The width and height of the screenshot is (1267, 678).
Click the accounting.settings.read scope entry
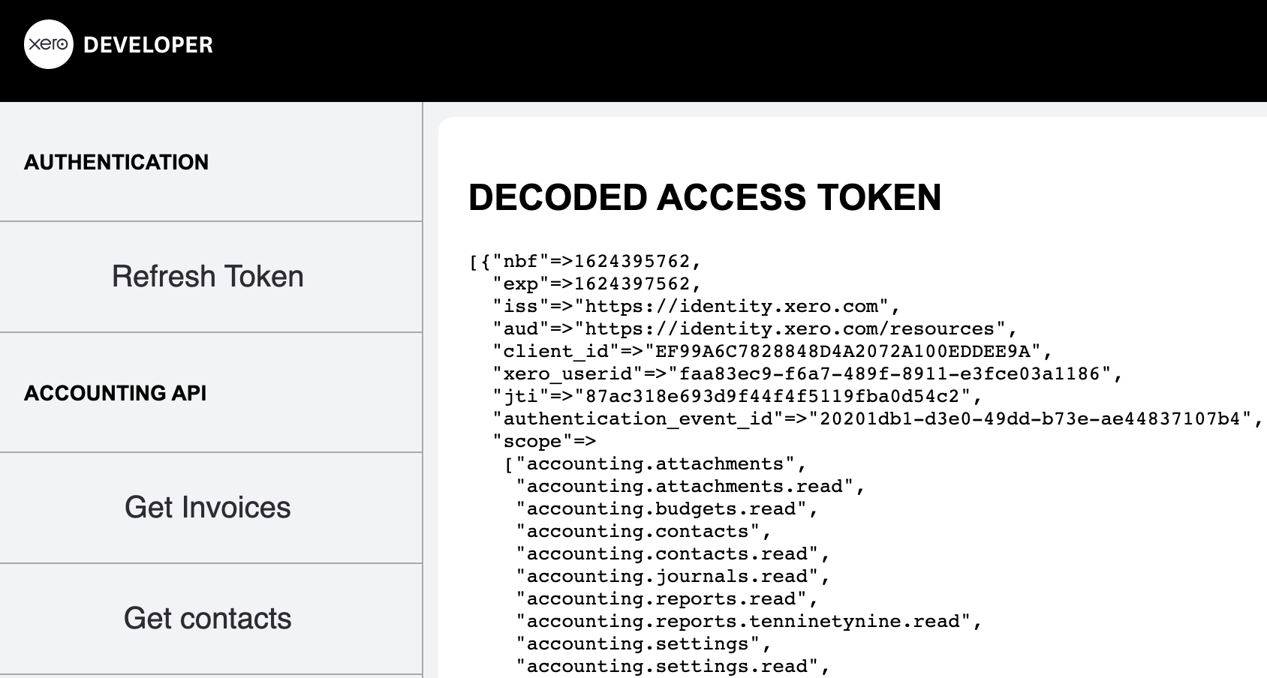tap(667, 666)
